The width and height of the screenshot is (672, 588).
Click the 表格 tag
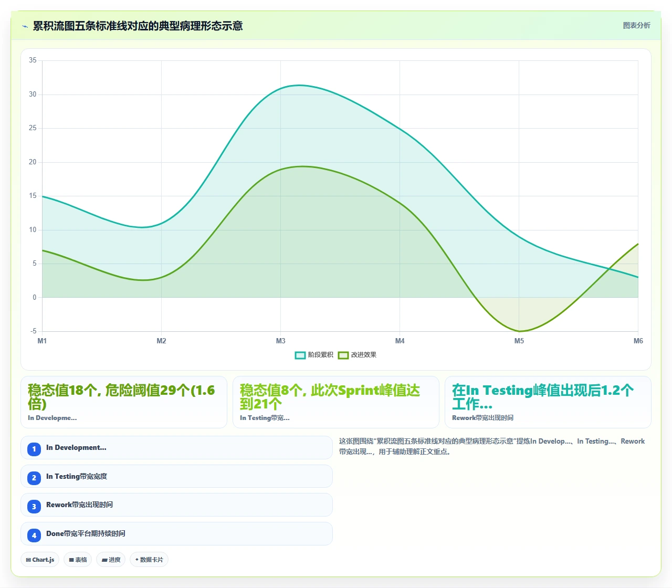pyautogui.click(x=78, y=560)
